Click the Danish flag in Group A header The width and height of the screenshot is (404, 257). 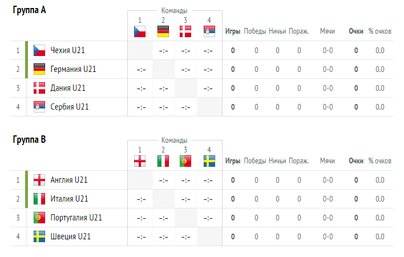pos(185,31)
